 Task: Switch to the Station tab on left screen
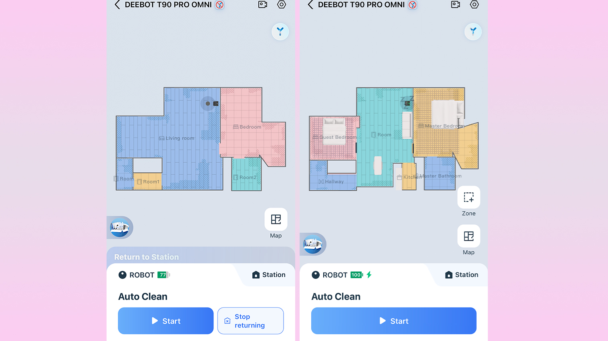coord(269,275)
